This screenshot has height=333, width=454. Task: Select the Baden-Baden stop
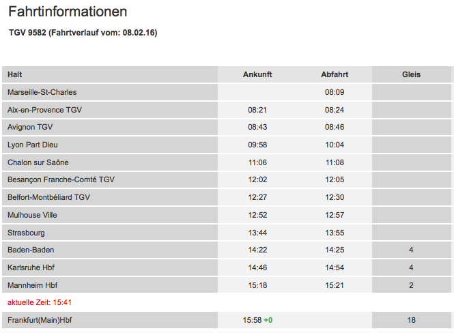click(31, 250)
